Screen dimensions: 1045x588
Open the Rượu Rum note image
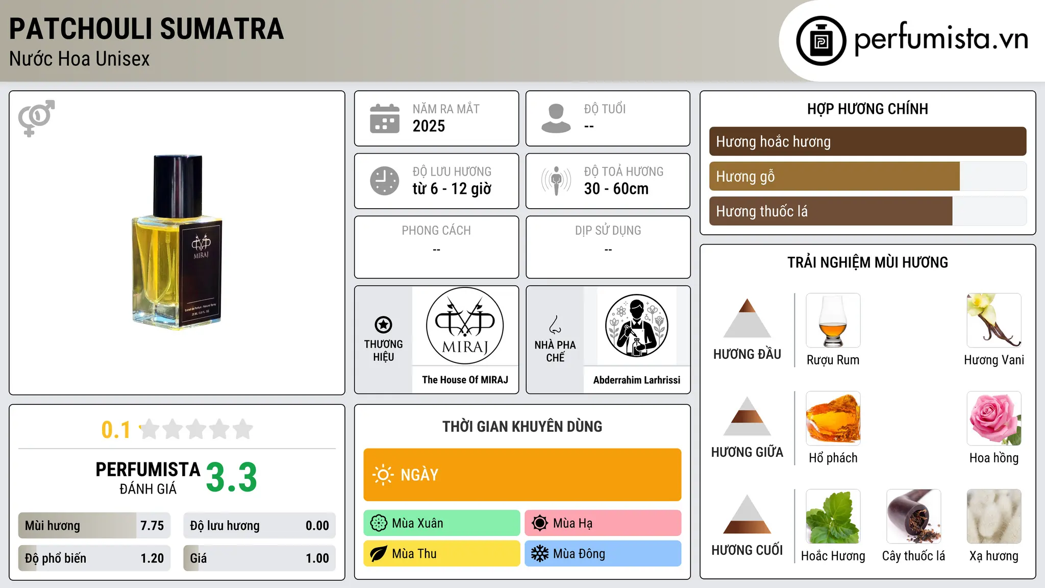coord(833,321)
